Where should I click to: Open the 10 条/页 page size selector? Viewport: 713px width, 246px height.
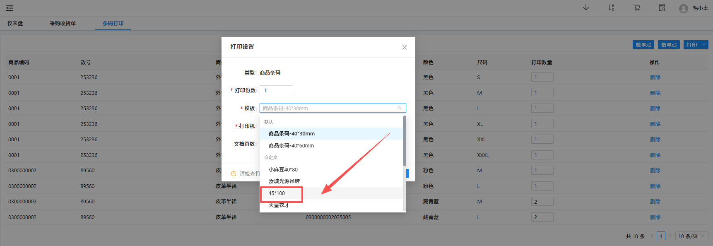coord(691,236)
